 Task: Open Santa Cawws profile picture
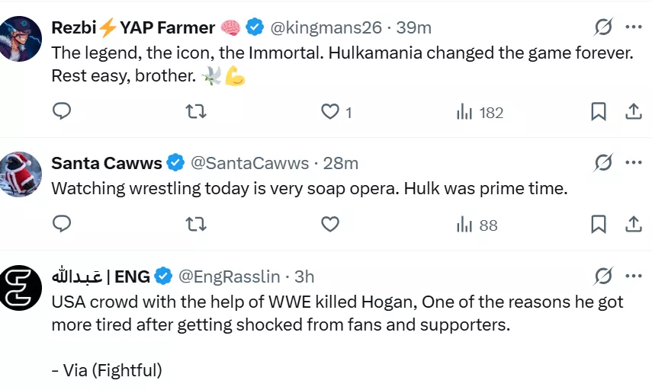click(x=21, y=174)
